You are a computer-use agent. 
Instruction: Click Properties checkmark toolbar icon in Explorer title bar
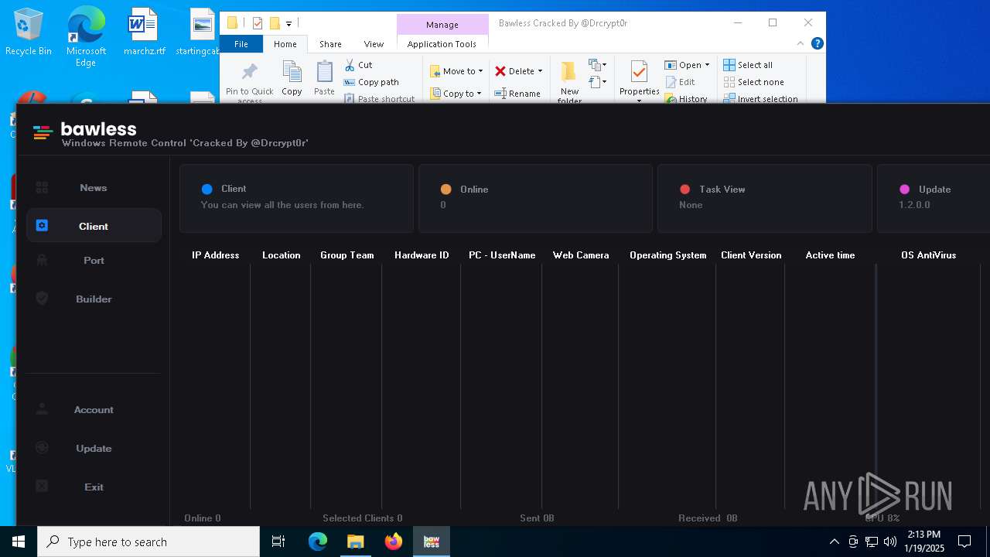pos(258,23)
